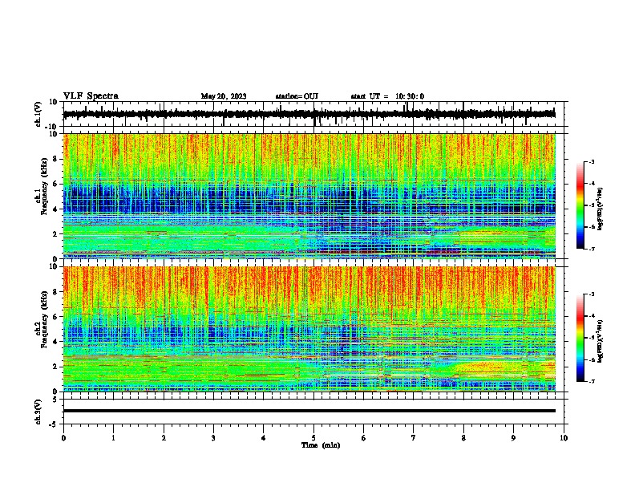
Task: Click the time axis tick '10'
Action: pyautogui.click(x=564, y=438)
